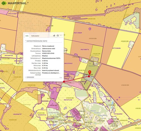This screenshot has height=131, width=141.
Task: Close the cadastral info popup
Action: pyautogui.click(x=61, y=35)
